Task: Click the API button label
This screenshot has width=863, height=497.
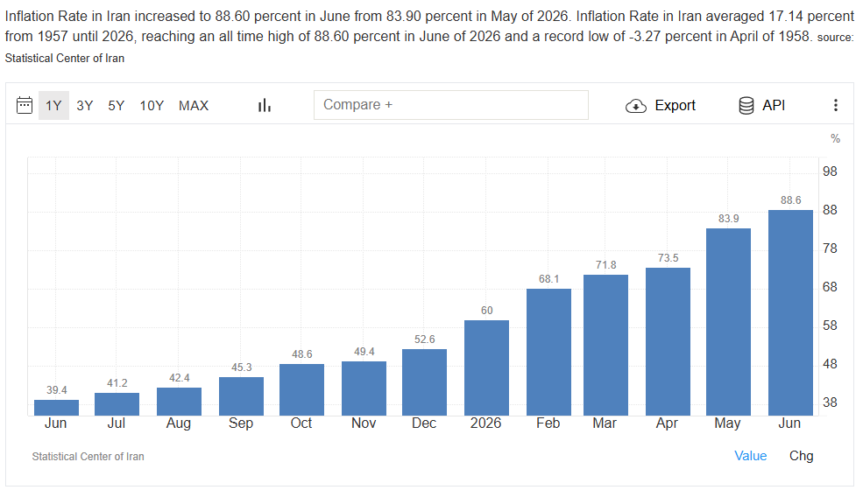Action: (774, 106)
